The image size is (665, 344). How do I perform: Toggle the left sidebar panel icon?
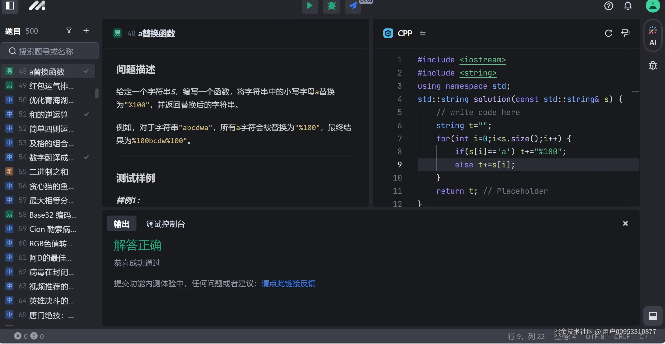point(10,5)
